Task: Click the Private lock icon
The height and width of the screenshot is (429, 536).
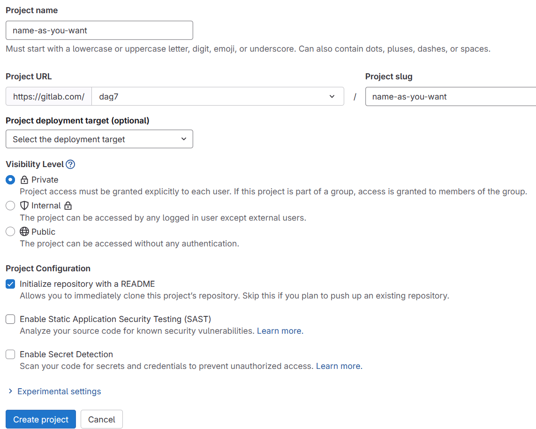Action: 24,180
